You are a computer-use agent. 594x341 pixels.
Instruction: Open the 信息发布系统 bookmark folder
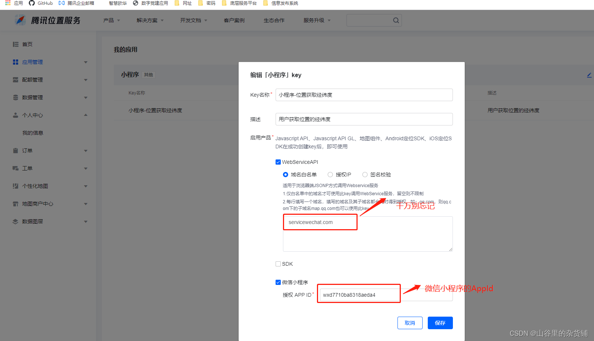pos(280,3)
